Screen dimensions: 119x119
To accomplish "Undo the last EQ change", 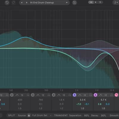I will click(7, 3).
